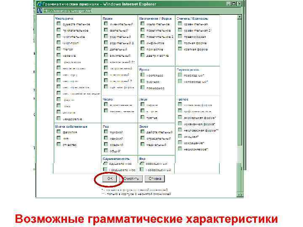This screenshot has height=227, width=303.
Task: Click the Очистить button
Action: coord(131,179)
